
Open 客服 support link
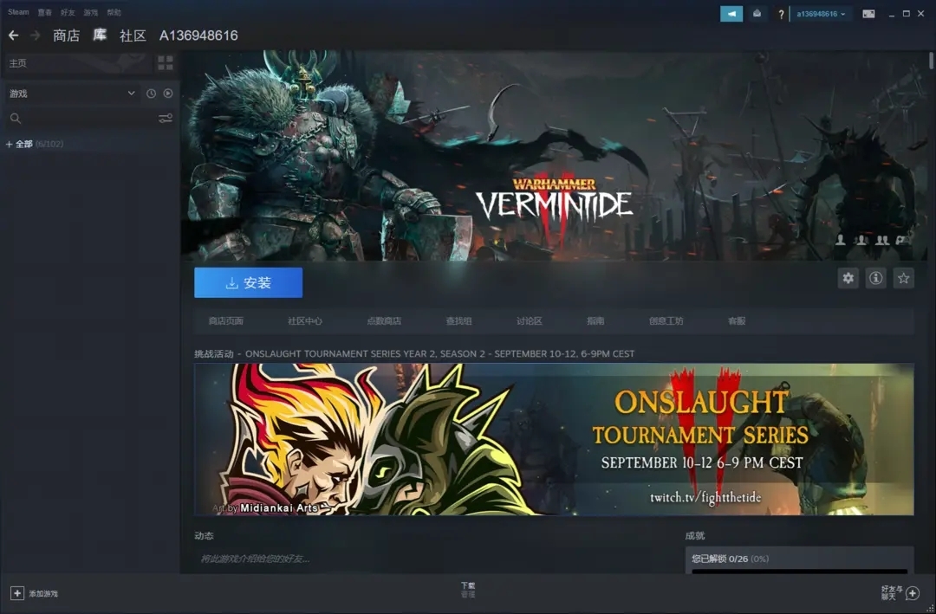737,321
